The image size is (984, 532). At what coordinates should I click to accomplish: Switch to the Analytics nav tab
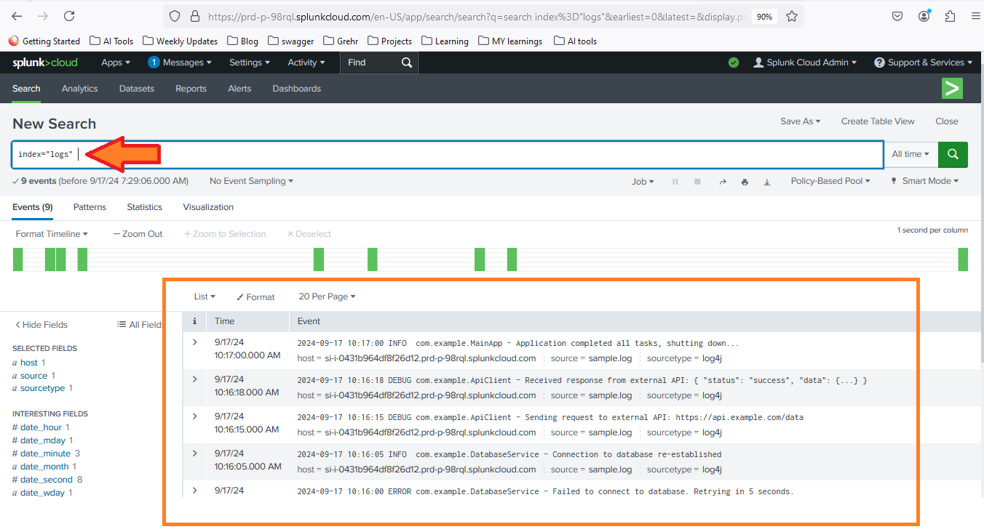click(79, 89)
